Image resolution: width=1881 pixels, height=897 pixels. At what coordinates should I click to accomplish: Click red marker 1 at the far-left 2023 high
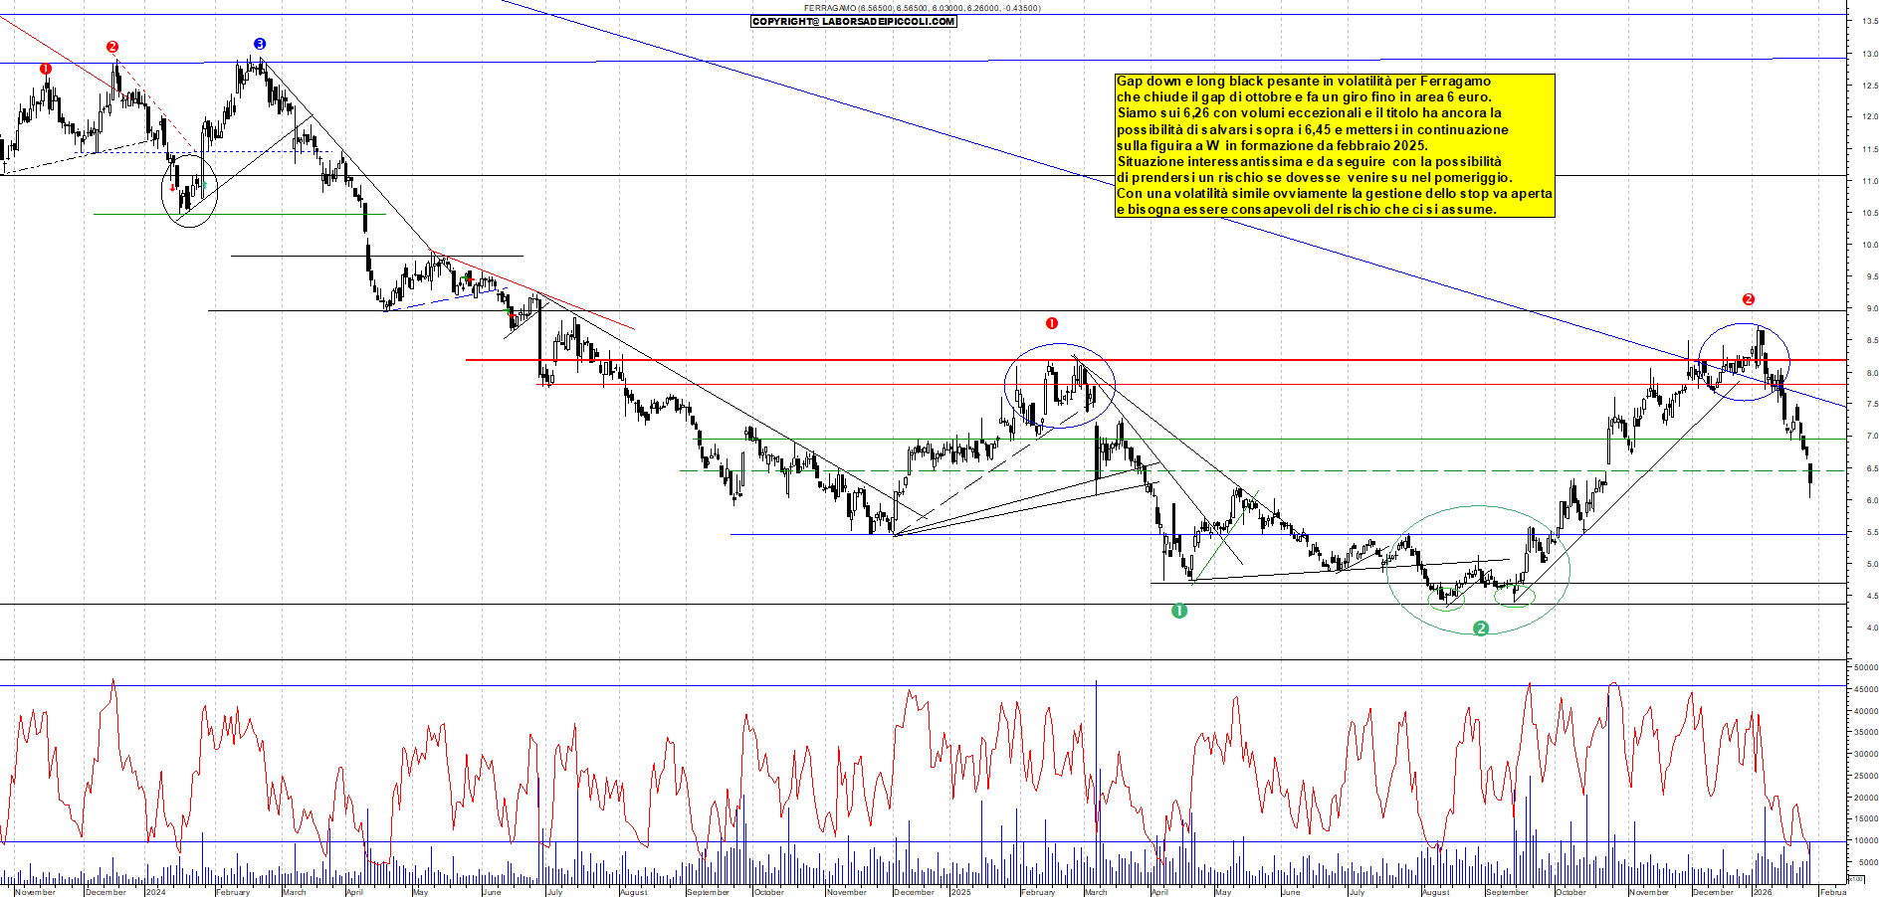[x=46, y=69]
